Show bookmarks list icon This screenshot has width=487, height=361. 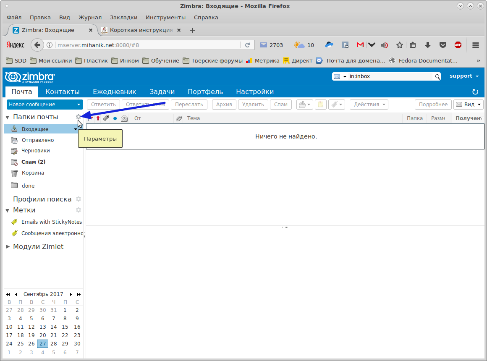[412, 45]
